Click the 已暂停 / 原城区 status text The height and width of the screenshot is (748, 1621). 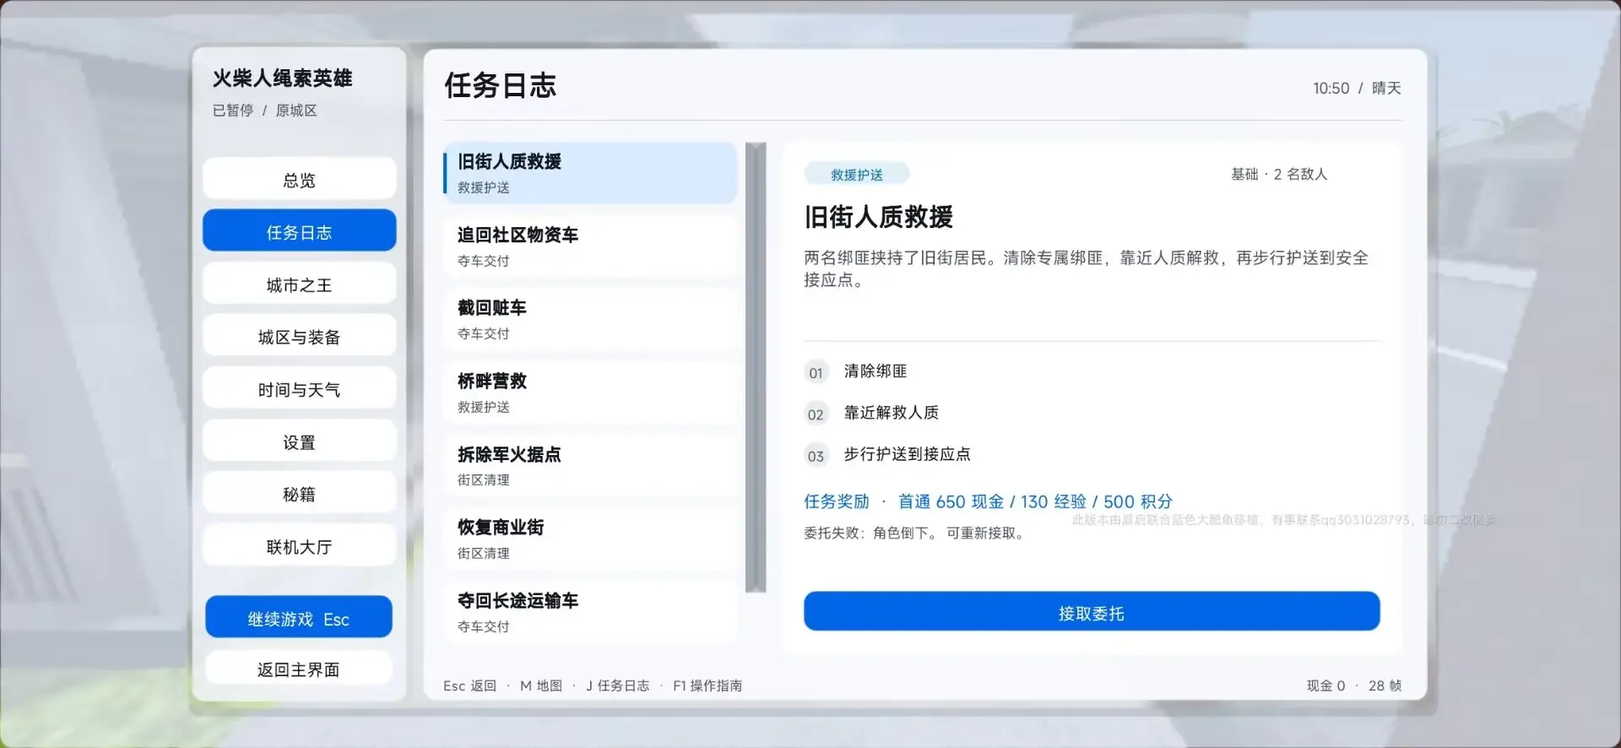pyautogui.click(x=264, y=111)
